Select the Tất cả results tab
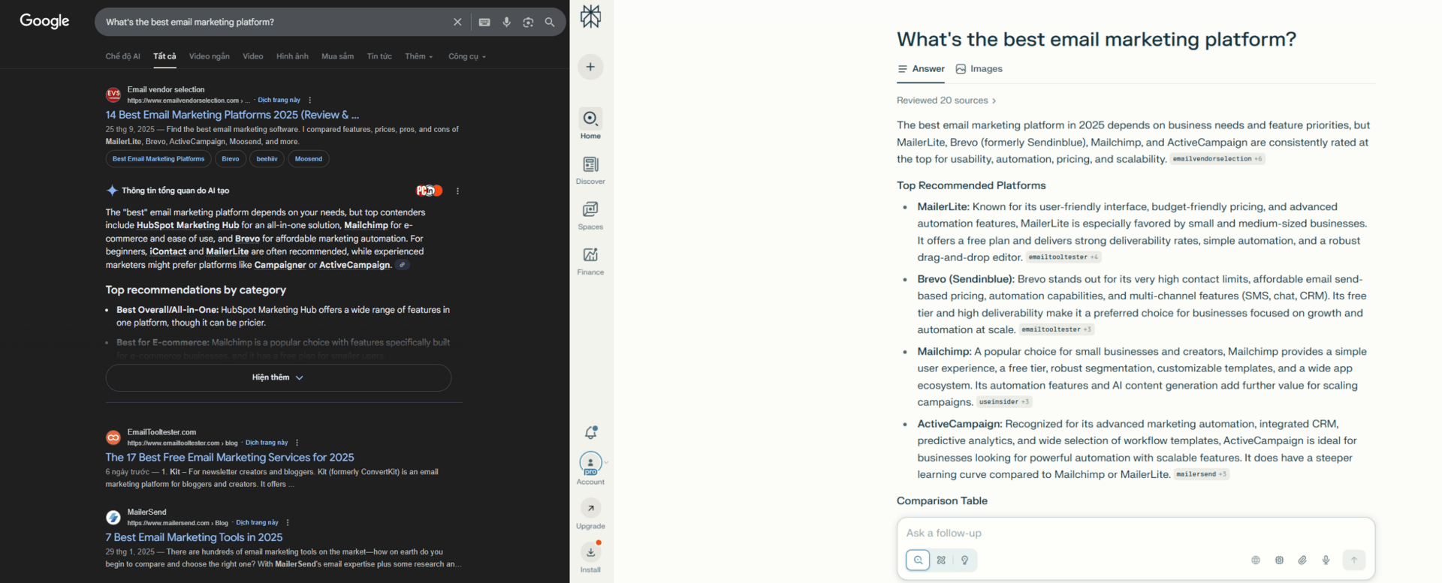Screen dimensions: 1442x583 pos(164,56)
